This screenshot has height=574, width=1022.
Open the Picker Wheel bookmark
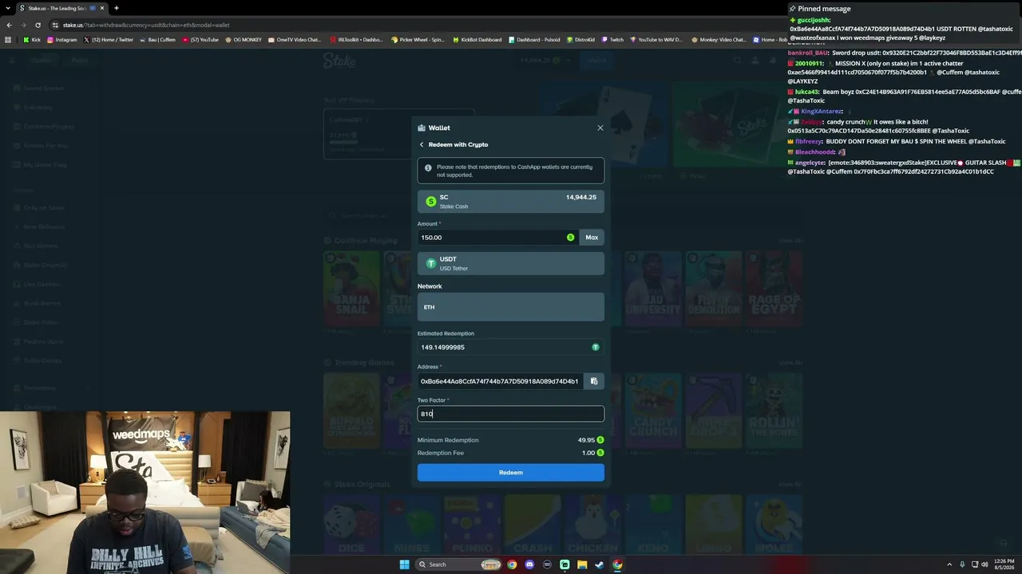(418, 39)
